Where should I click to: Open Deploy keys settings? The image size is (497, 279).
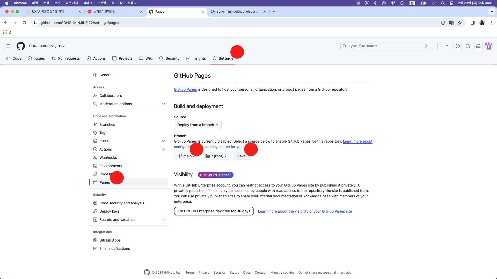pyautogui.click(x=129, y=211)
